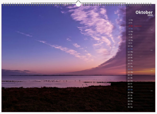The height and width of the screenshot is (114, 157).
Task: Select the blue Sunday 11 So
Action: tap(130, 49)
